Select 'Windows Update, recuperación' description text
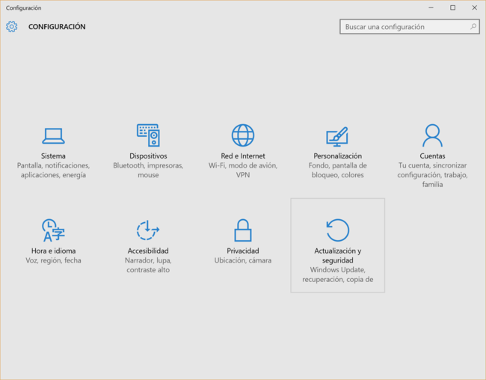 tap(337, 275)
